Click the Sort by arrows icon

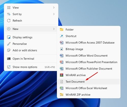(9, 14)
